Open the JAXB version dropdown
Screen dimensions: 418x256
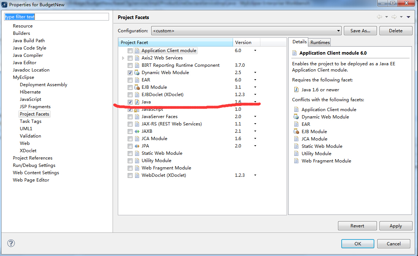[x=255, y=131]
